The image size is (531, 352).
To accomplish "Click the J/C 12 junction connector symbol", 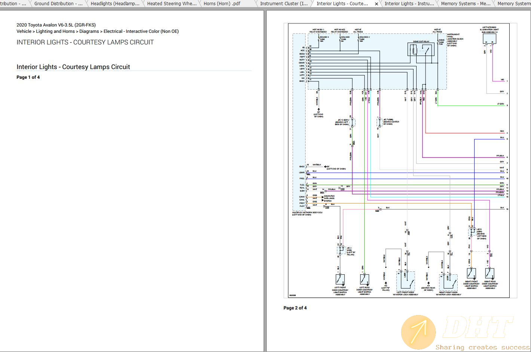I will click(352, 122).
